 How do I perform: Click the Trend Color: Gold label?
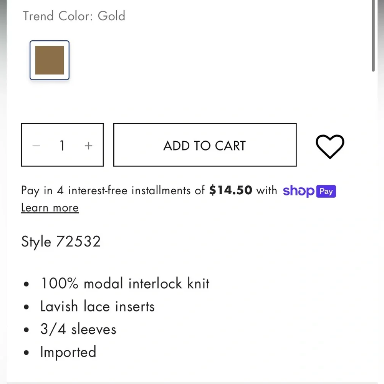click(74, 16)
